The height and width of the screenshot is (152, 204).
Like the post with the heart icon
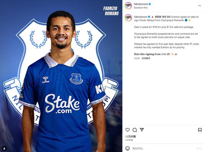[x=128, y=130]
